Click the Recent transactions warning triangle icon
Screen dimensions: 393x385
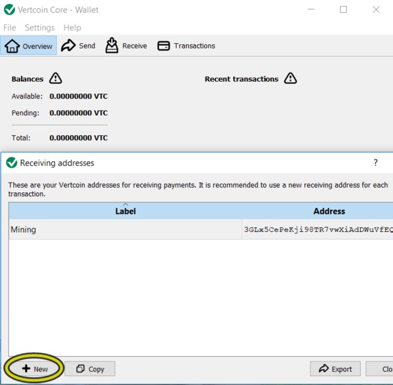290,78
